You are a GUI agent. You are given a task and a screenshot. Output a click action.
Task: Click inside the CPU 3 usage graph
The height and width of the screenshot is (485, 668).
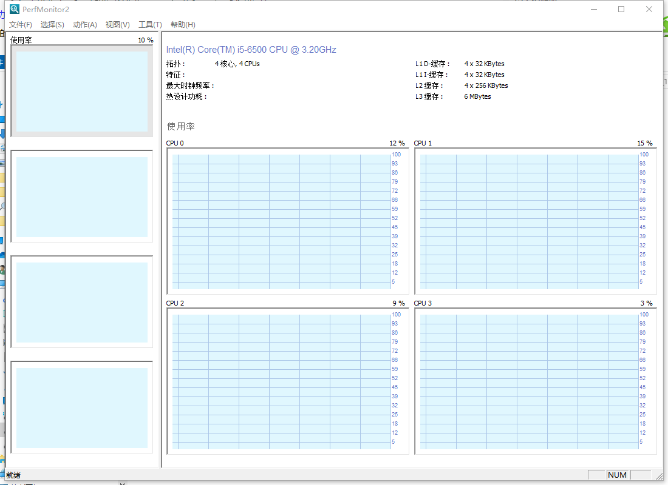pos(529,381)
